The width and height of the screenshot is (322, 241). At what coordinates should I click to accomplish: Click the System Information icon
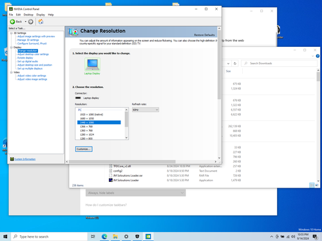[x=12, y=159]
